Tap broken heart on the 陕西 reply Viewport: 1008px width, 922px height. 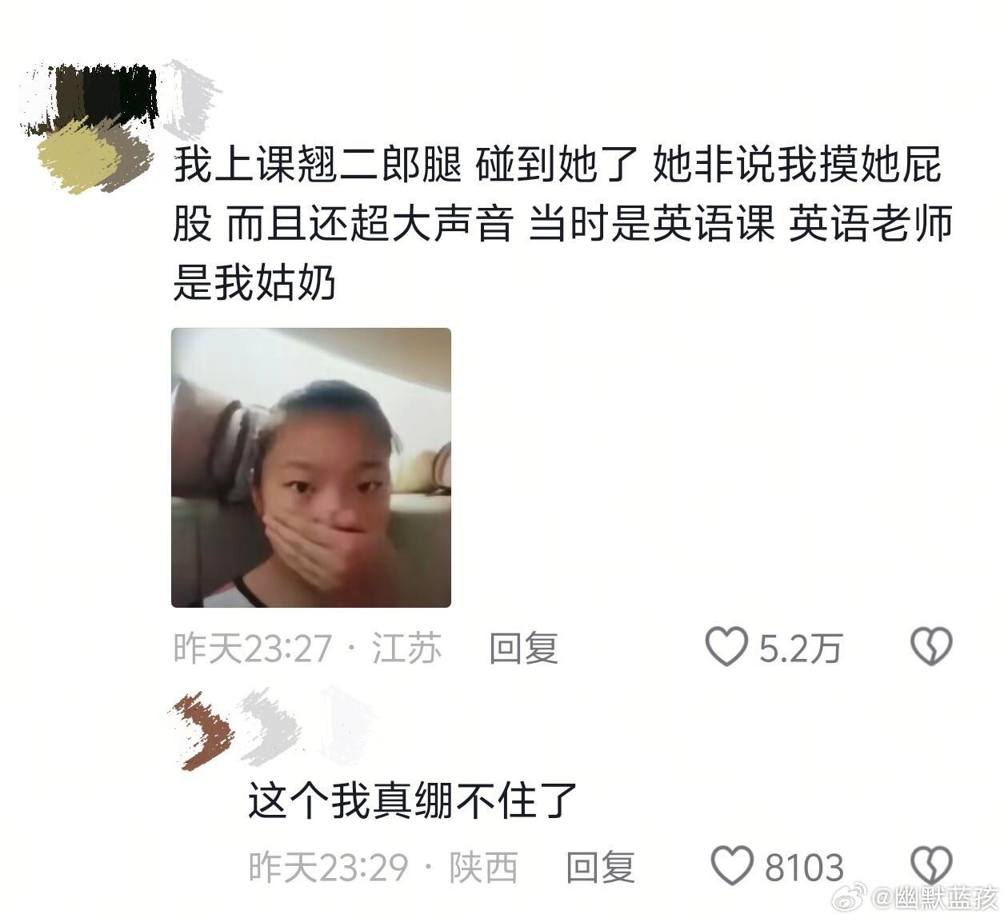pos(932,865)
